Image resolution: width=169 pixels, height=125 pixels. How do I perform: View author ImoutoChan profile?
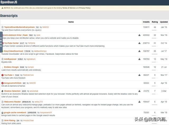pyautogui.click(x=28, y=121)
